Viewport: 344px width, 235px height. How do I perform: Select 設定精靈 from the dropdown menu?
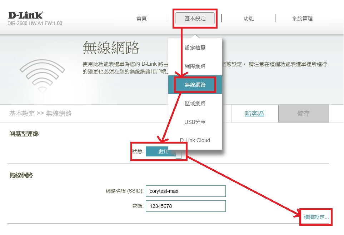[195, 48]
